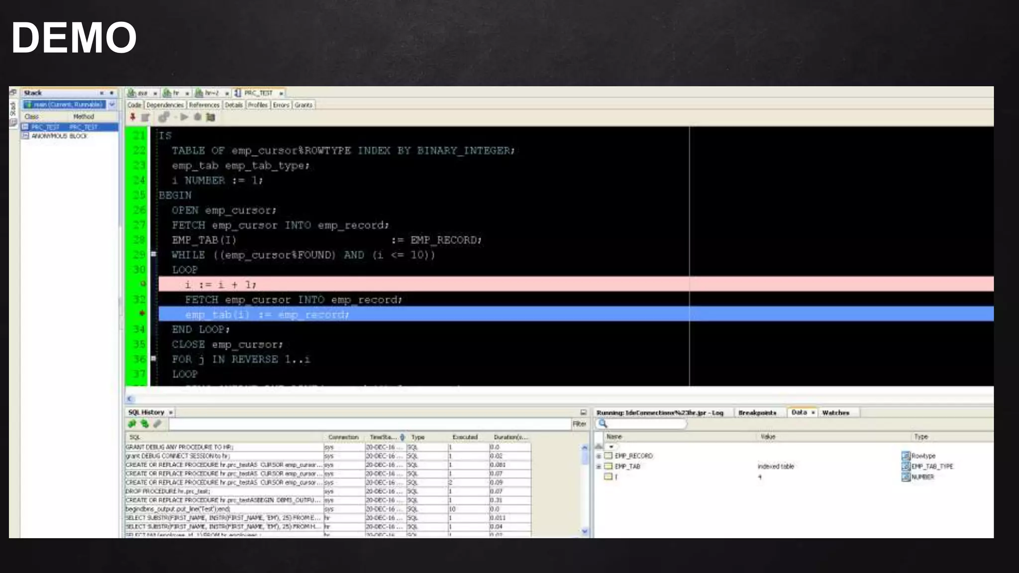
Task: Open the main thread dropdown in Stack panel
Action: 112,104
